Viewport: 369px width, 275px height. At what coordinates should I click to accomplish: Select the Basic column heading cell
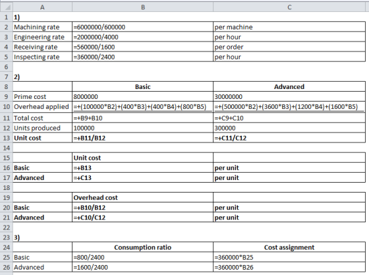click(142, 86)
